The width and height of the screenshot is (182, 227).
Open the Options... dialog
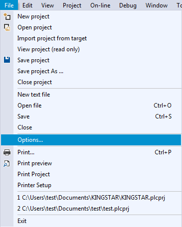[91, 140]
